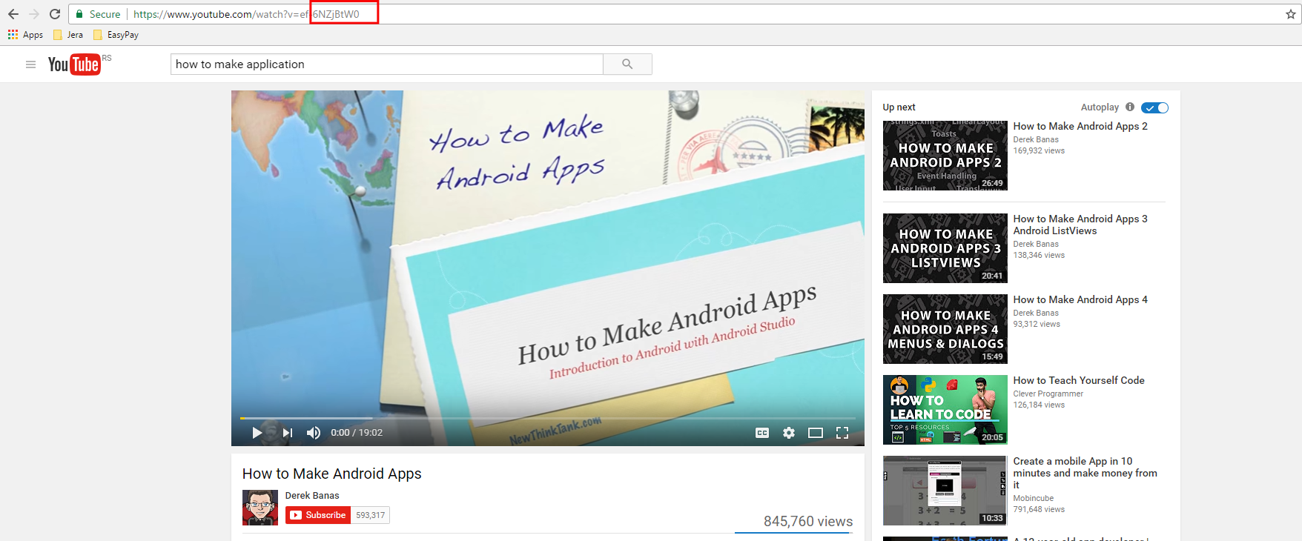This screenshot has width=1302, height=541.
Task: Open video settings gear menu
Action: (789, 433)
